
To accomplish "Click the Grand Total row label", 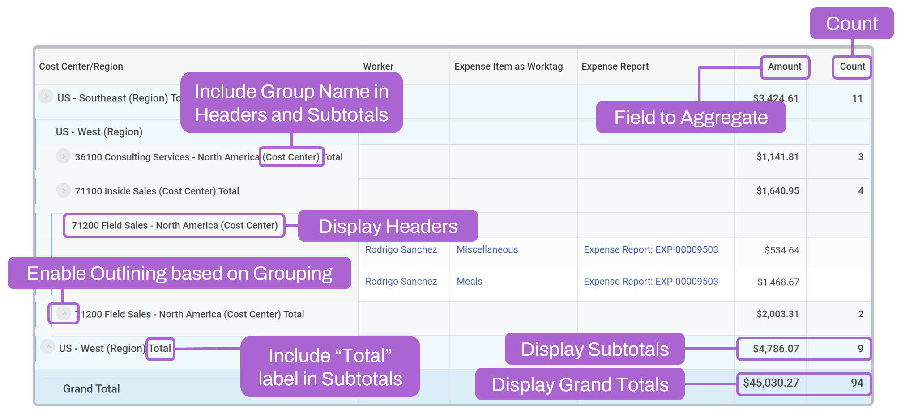I will coord(91,389).
